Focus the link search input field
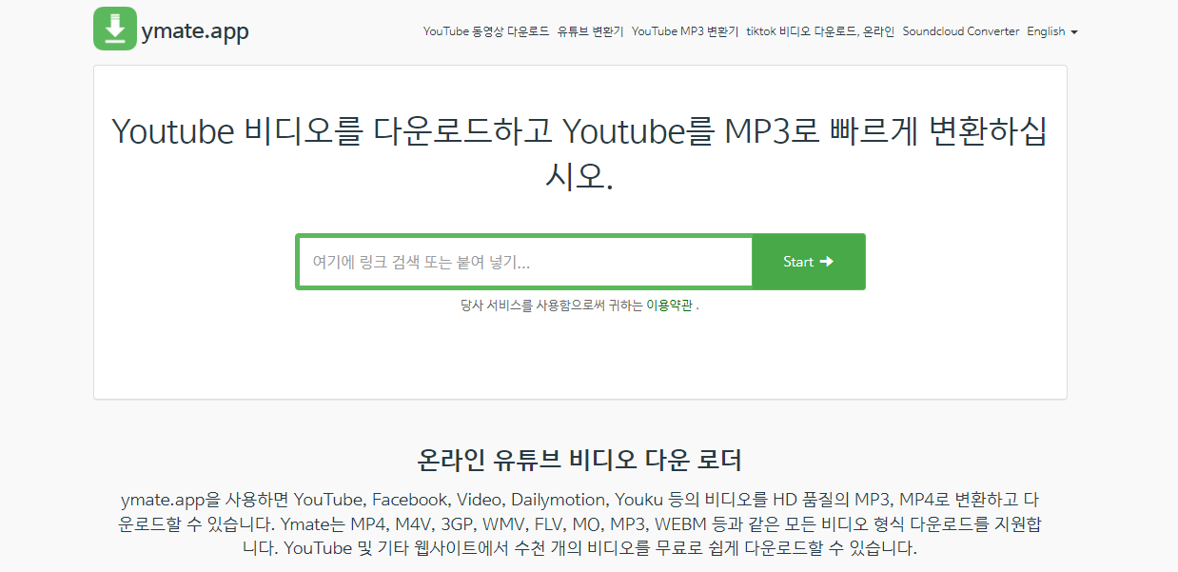 click(526, 262)
